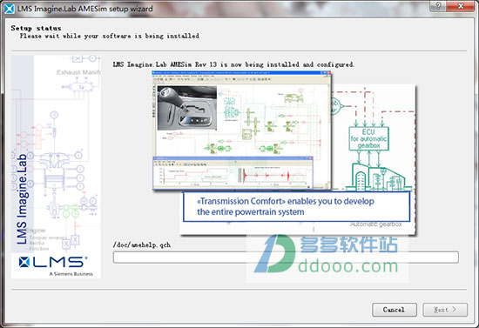
Task: Click the LMS Siemens Business logo
Action: 56,265
